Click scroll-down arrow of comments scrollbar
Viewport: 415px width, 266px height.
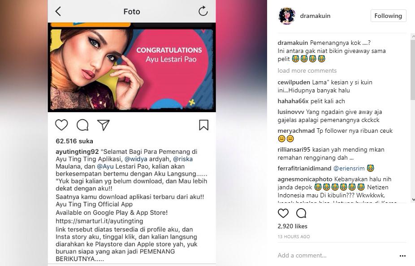[x=413, y=200]
